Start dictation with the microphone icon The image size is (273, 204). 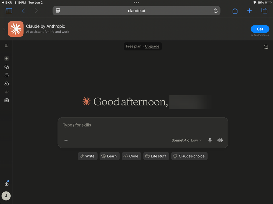210,140
